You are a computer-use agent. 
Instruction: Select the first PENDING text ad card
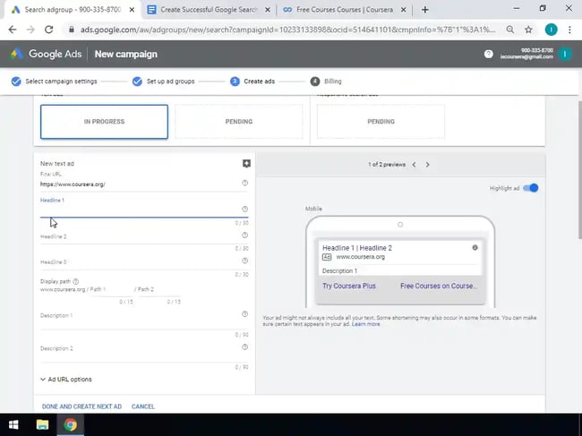[239, 122]
